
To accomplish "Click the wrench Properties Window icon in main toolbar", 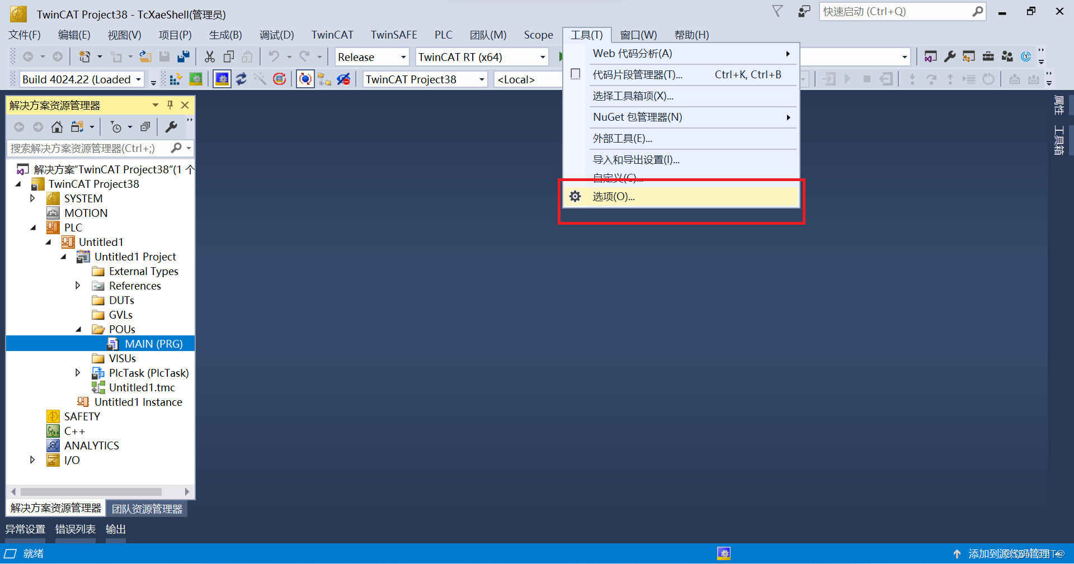I will [950, 56].
